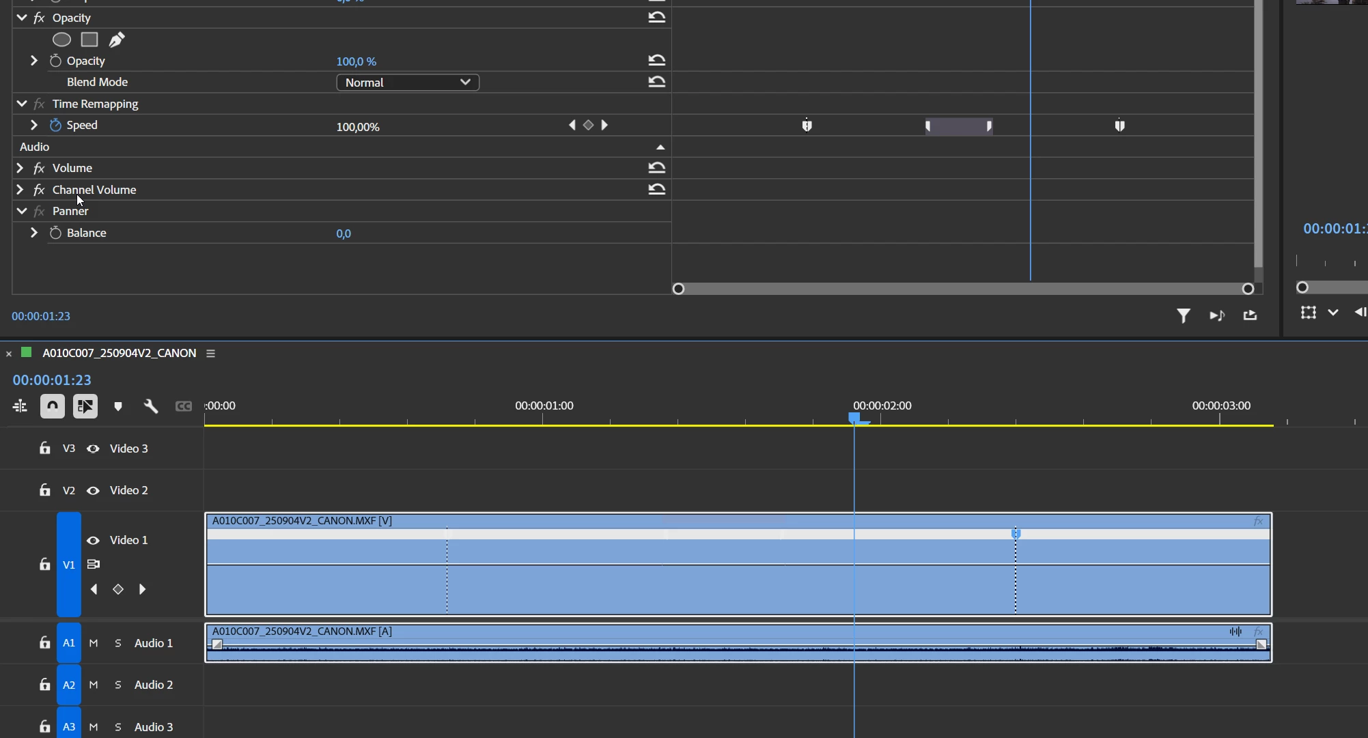Viewport: 1368px width, 738px height.
Task: Open the Blend Mode dropdown
Action: coord(407,83)
